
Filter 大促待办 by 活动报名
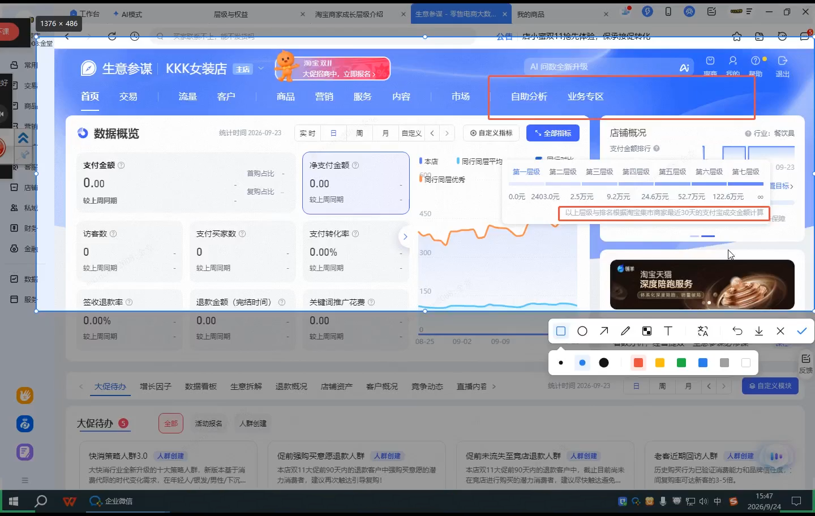point(209,423)
